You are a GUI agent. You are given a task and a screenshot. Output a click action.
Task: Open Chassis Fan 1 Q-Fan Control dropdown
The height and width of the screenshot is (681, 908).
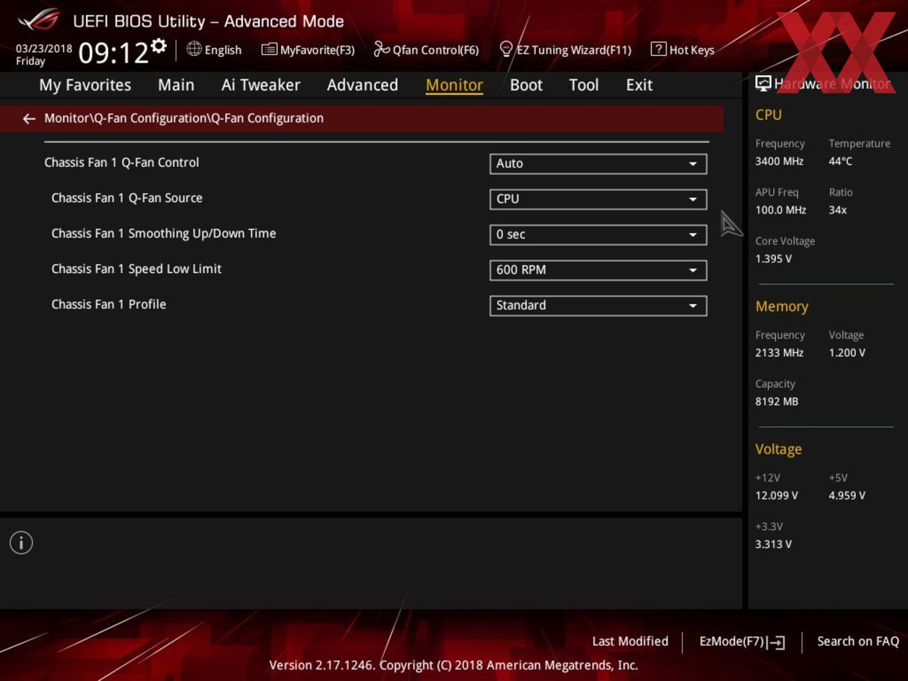(x=598, y=164)
